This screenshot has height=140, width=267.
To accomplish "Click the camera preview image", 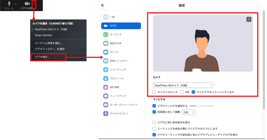I will point(203,43).
